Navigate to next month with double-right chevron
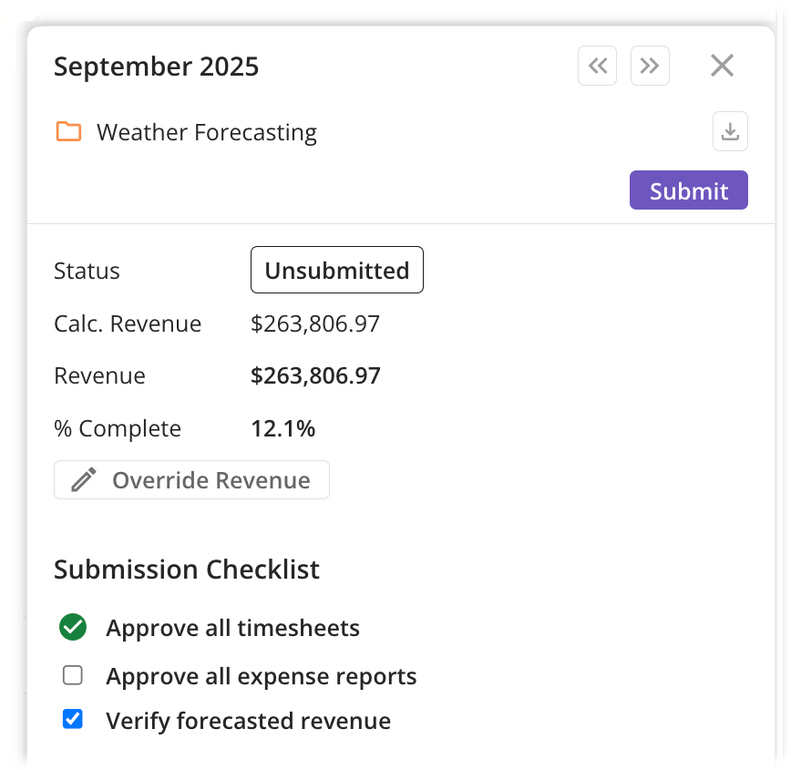Screen dimensions: 791x770 click(x=650, y=65)
